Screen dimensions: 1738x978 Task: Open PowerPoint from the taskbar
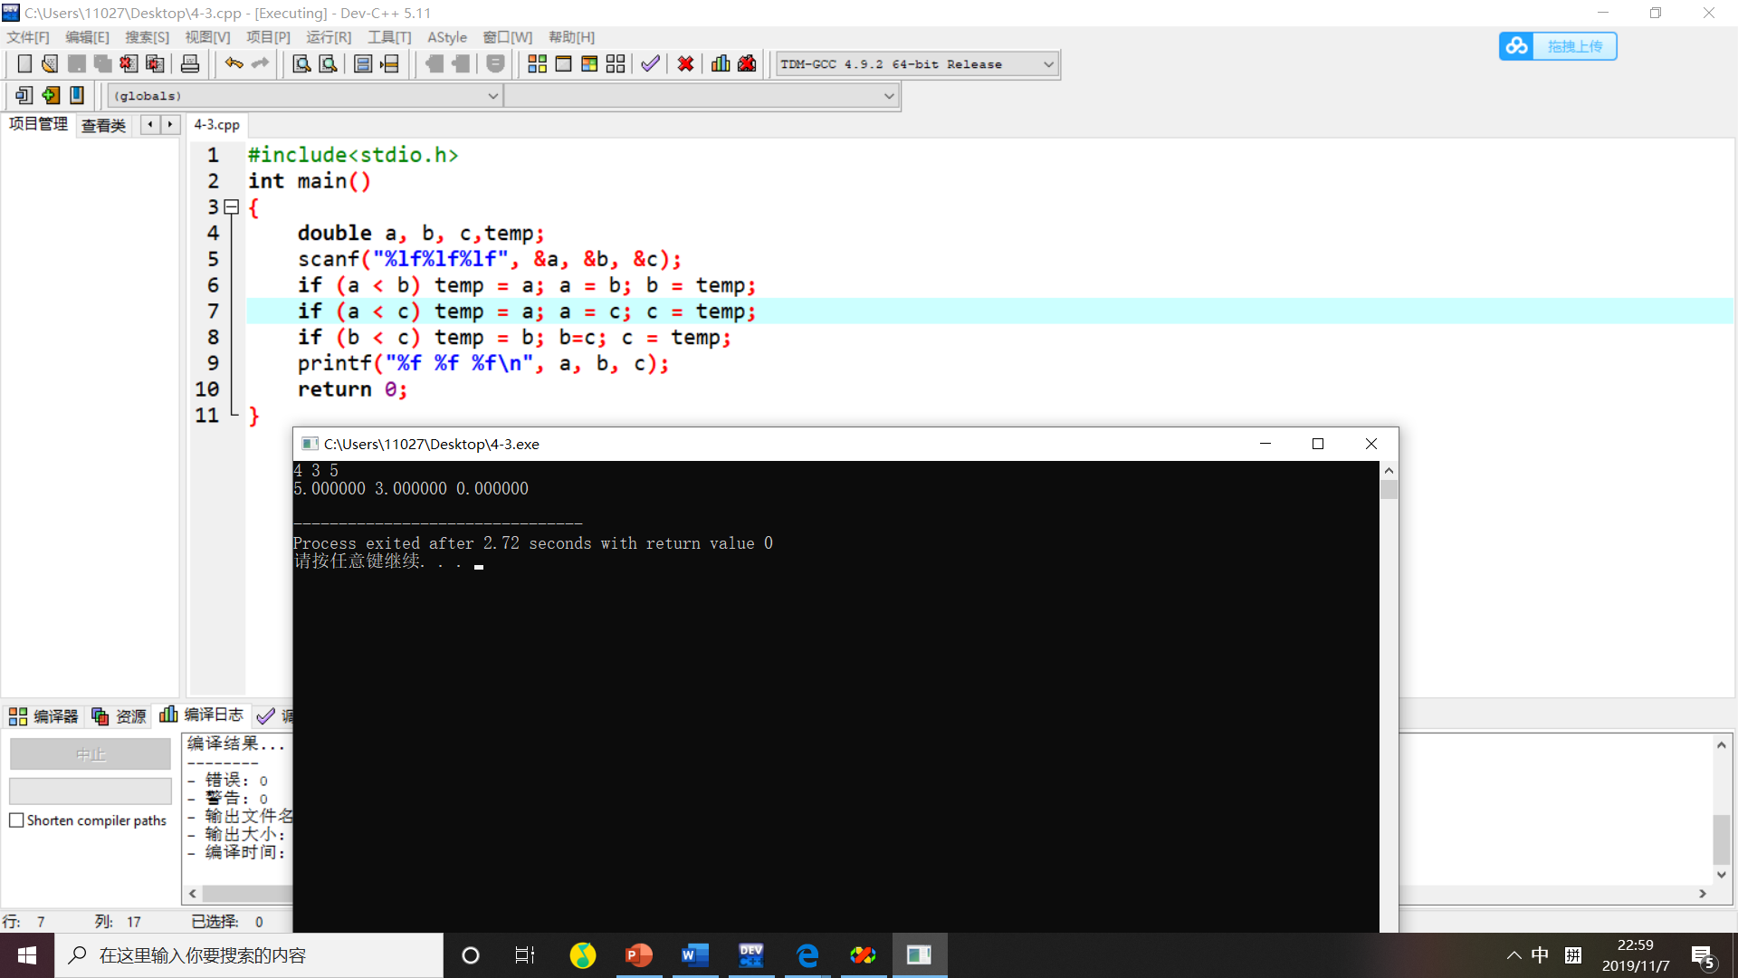click(x=639, y=955)
